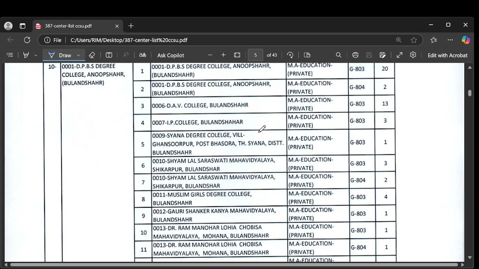Search within the PDF
Image resolution: width=479 pixels, height=269 pixels.
tap(339, 55)
